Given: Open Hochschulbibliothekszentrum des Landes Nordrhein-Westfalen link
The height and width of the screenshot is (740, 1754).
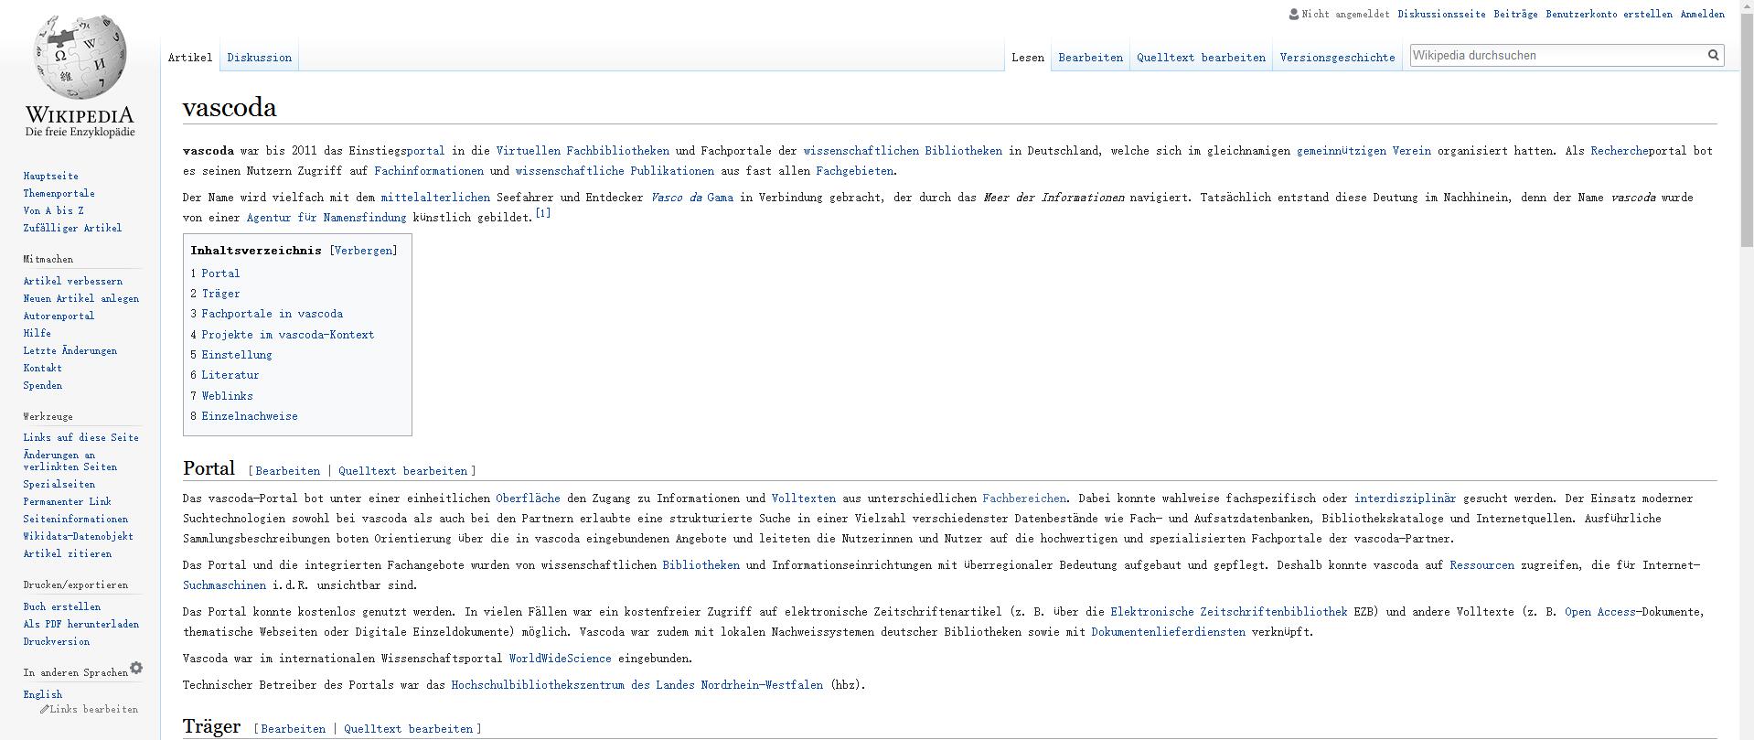Looking at the screenshot, I should pos(637,685).
